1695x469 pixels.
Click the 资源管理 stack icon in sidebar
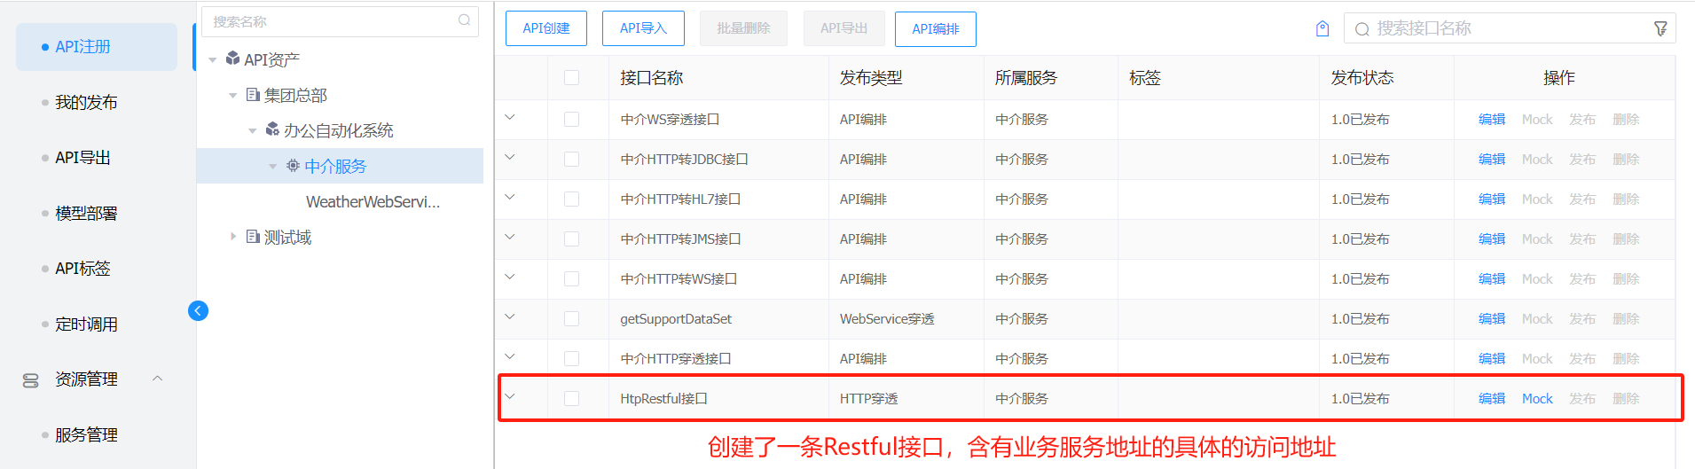tap(30, 380)
